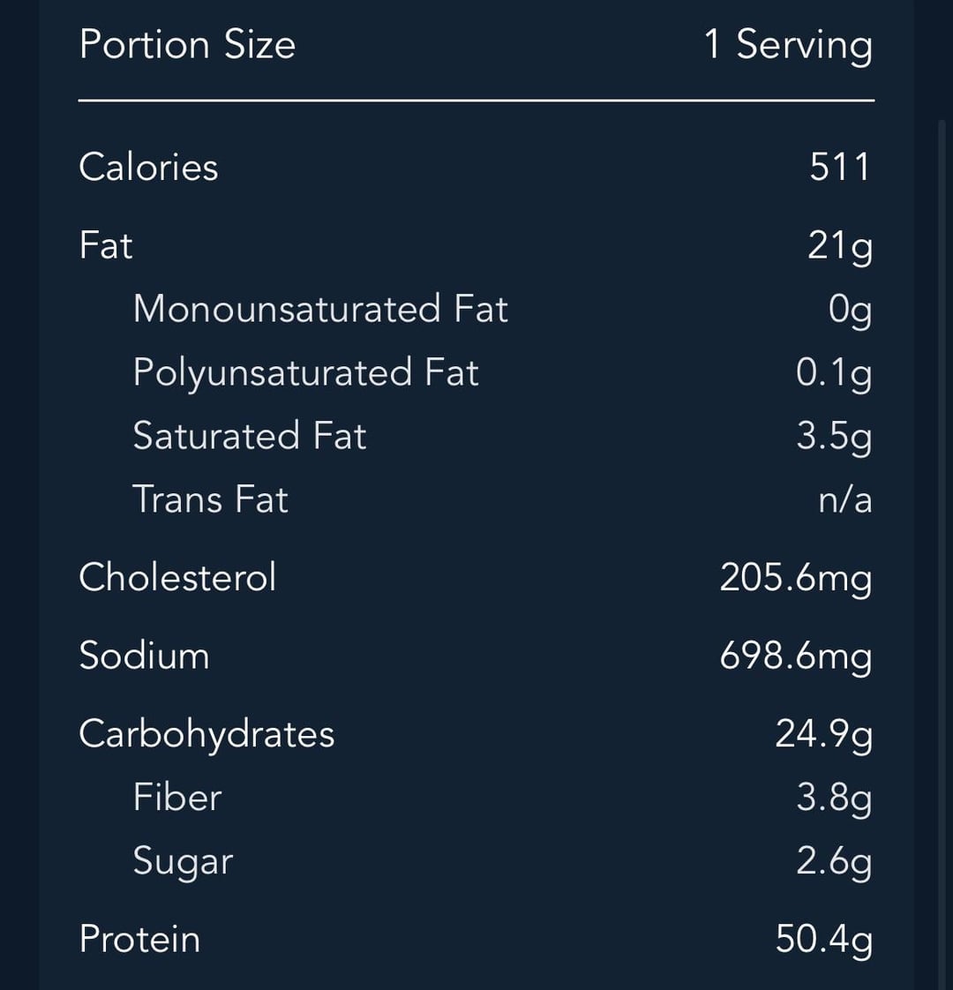The width and height of the screenshot is (953, 990).
Task: Click the Monounsaturated Fat label
Action: 320,309
